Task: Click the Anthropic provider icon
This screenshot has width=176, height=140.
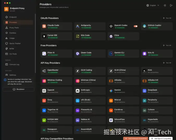Action: 77,91
